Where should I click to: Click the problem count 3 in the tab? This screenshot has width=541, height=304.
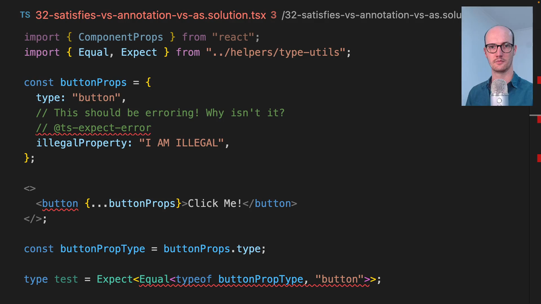coord(273,15)
